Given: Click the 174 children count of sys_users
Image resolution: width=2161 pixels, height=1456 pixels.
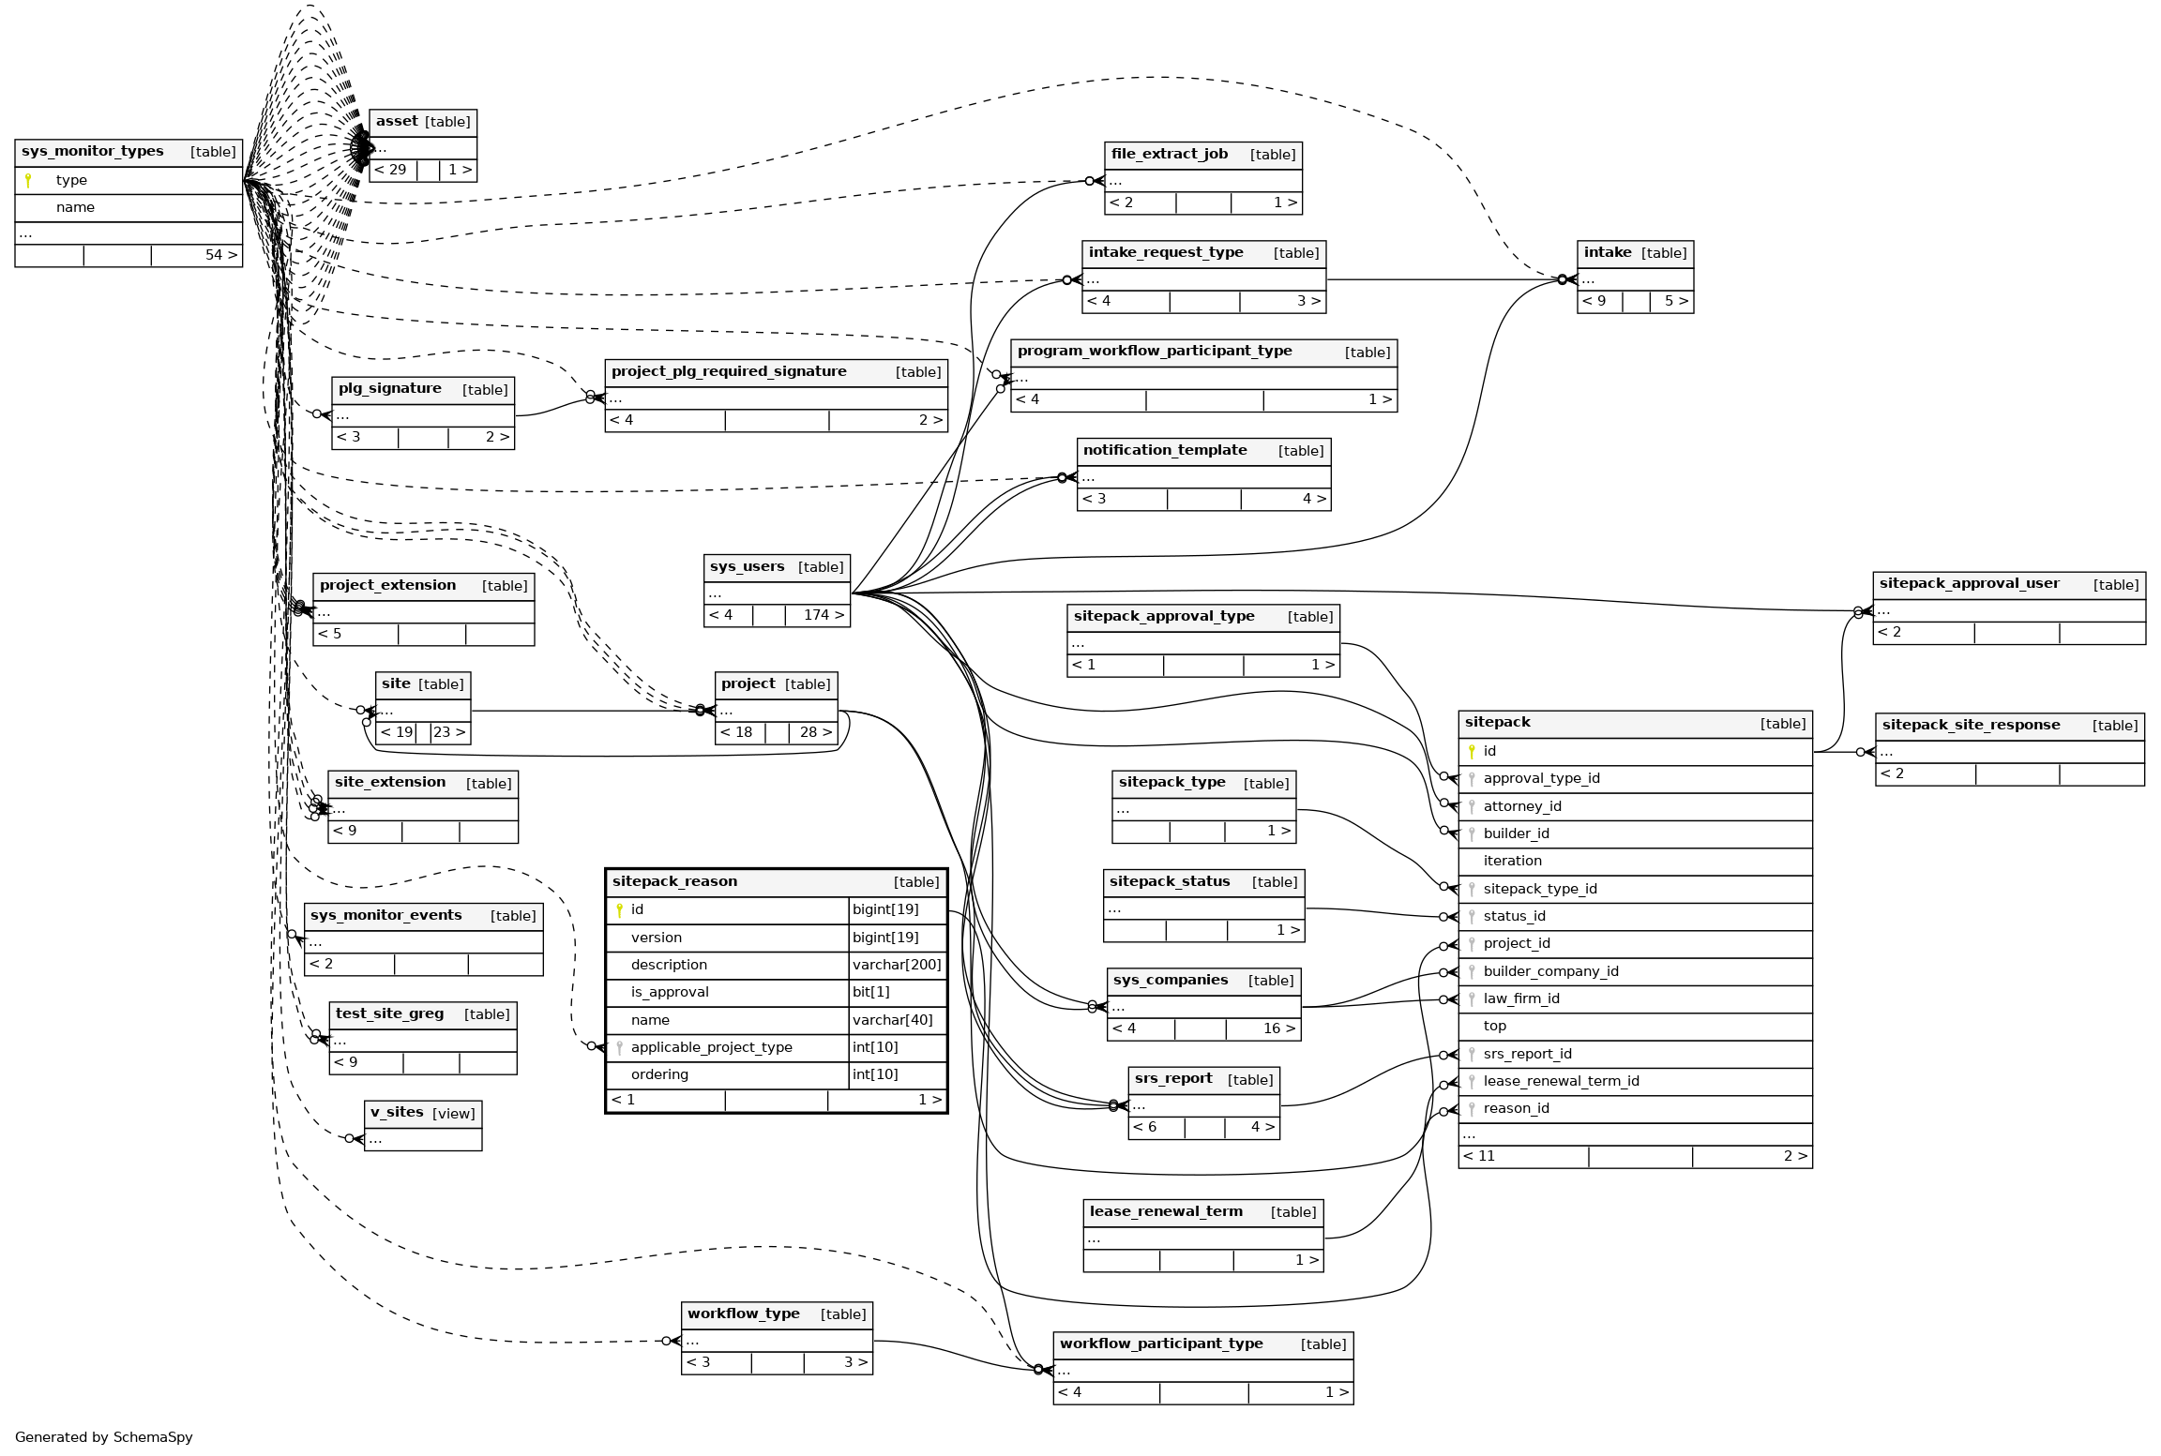Looking at the screenshot, I should point(817,615).
